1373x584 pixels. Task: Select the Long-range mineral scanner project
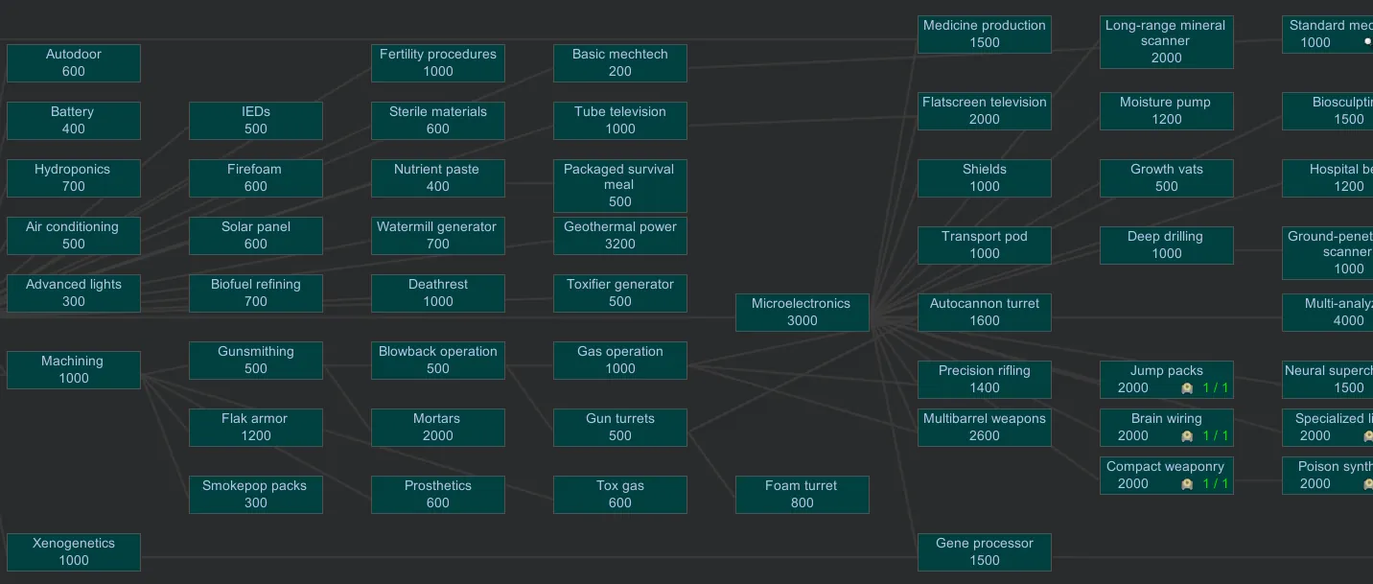click(1166, 42)
